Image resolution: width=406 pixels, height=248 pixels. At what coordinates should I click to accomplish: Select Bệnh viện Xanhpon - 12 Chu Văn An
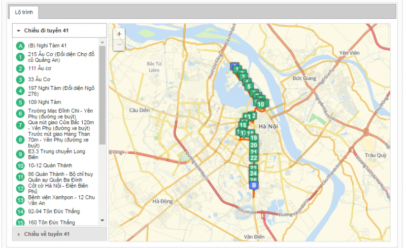coord(61,200)
